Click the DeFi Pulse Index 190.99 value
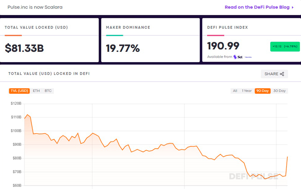 tap(223, 46)
